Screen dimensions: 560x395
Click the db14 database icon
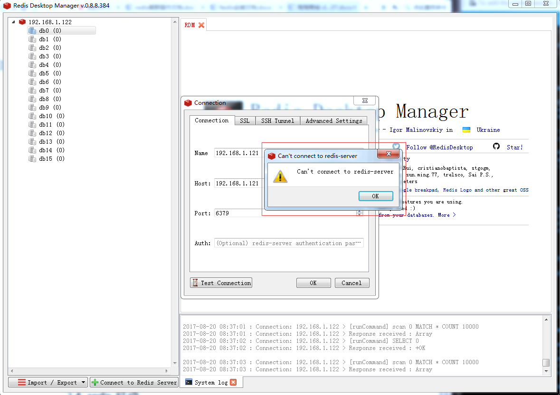(32, 150)
